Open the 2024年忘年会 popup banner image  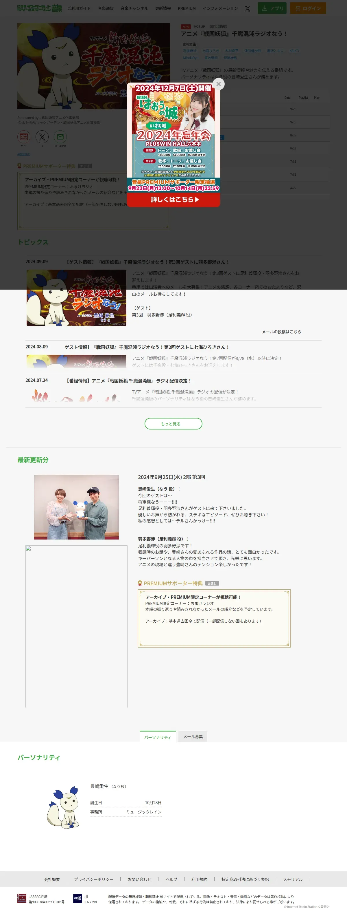tap(173, 145)
